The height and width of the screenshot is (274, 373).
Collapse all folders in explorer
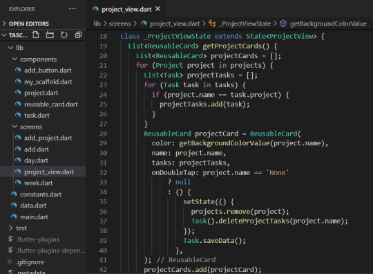click(78, 35)
